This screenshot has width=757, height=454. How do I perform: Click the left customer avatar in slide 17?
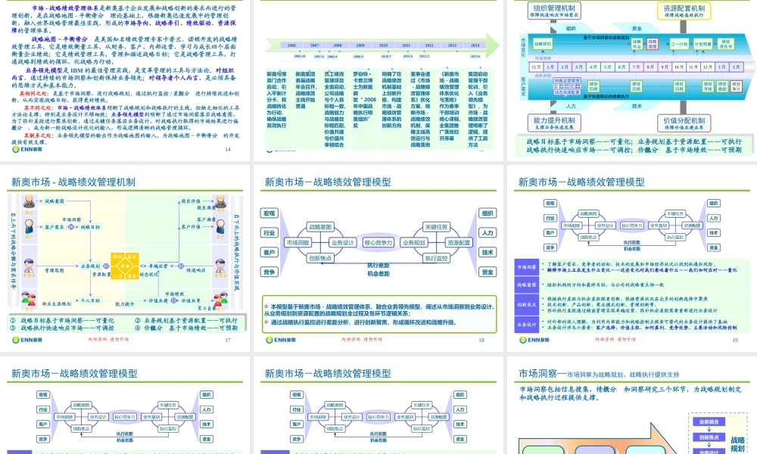point(29,225)
